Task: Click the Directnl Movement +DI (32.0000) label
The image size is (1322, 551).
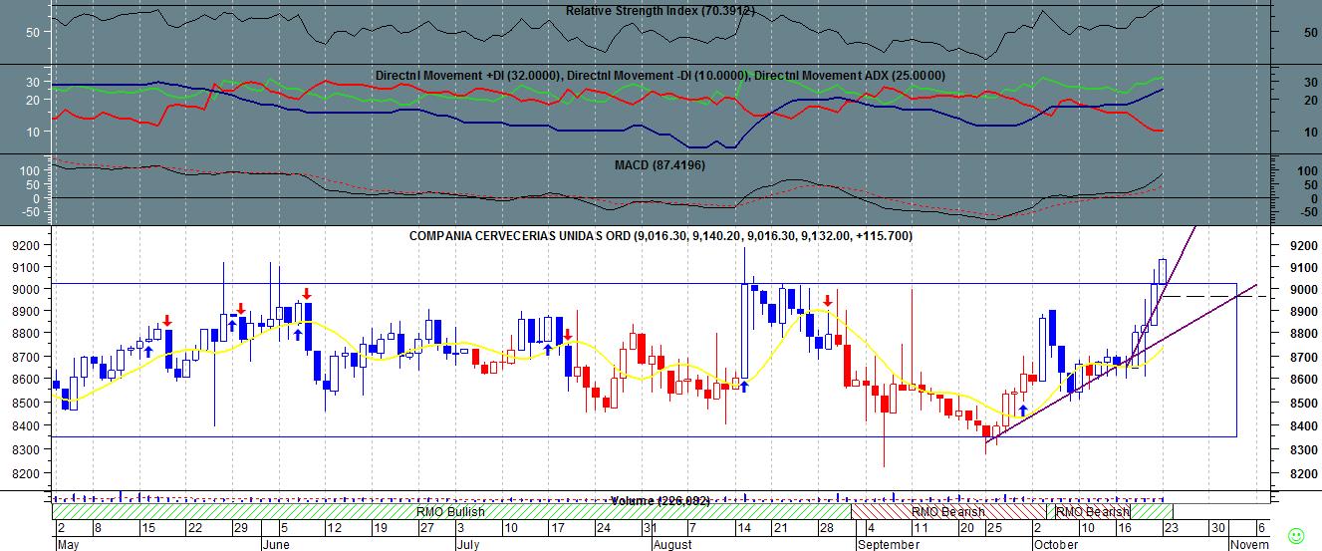Action: (467, 76)
